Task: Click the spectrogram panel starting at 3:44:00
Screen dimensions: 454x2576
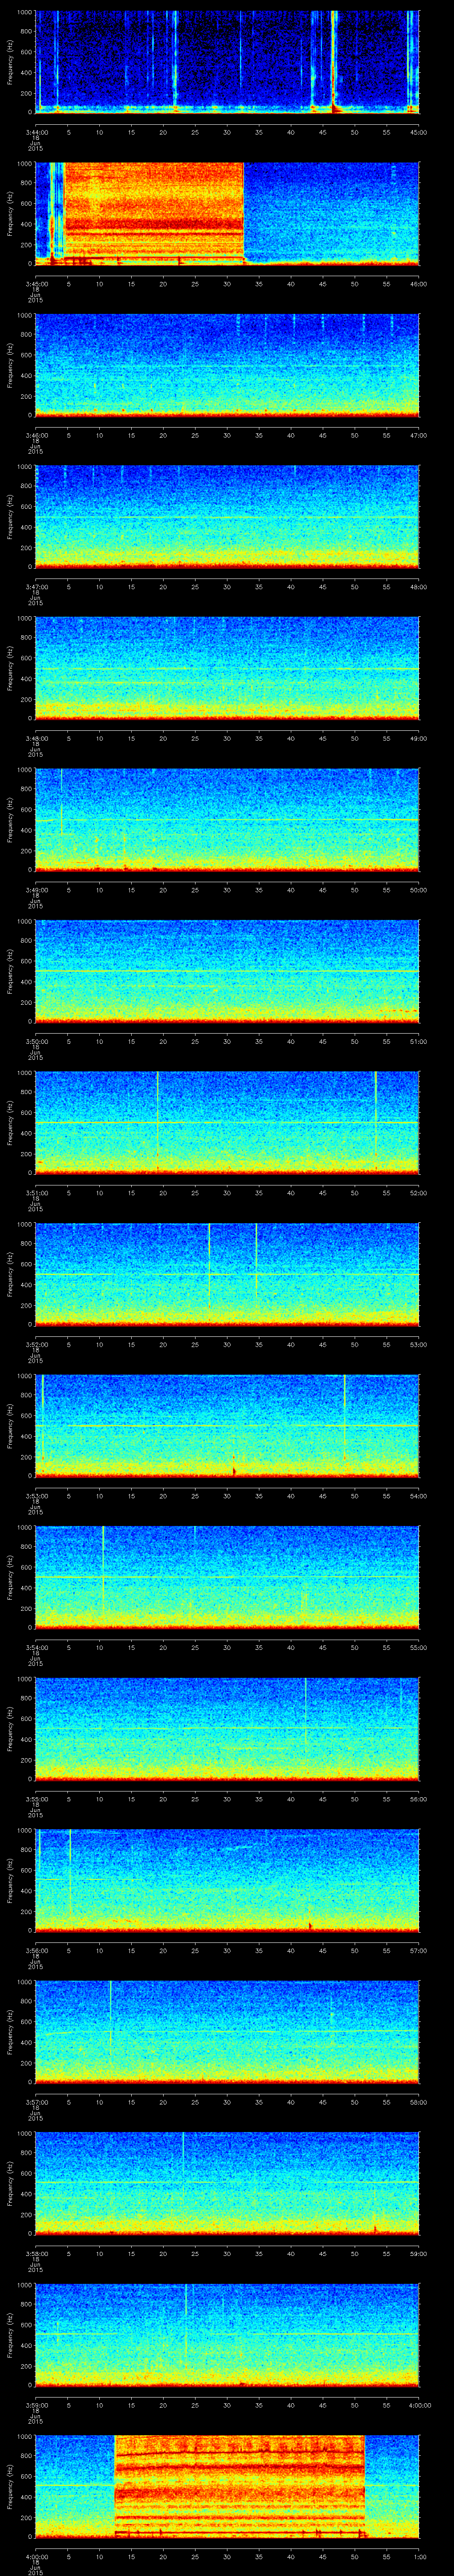Action: [x=227, y=62]
